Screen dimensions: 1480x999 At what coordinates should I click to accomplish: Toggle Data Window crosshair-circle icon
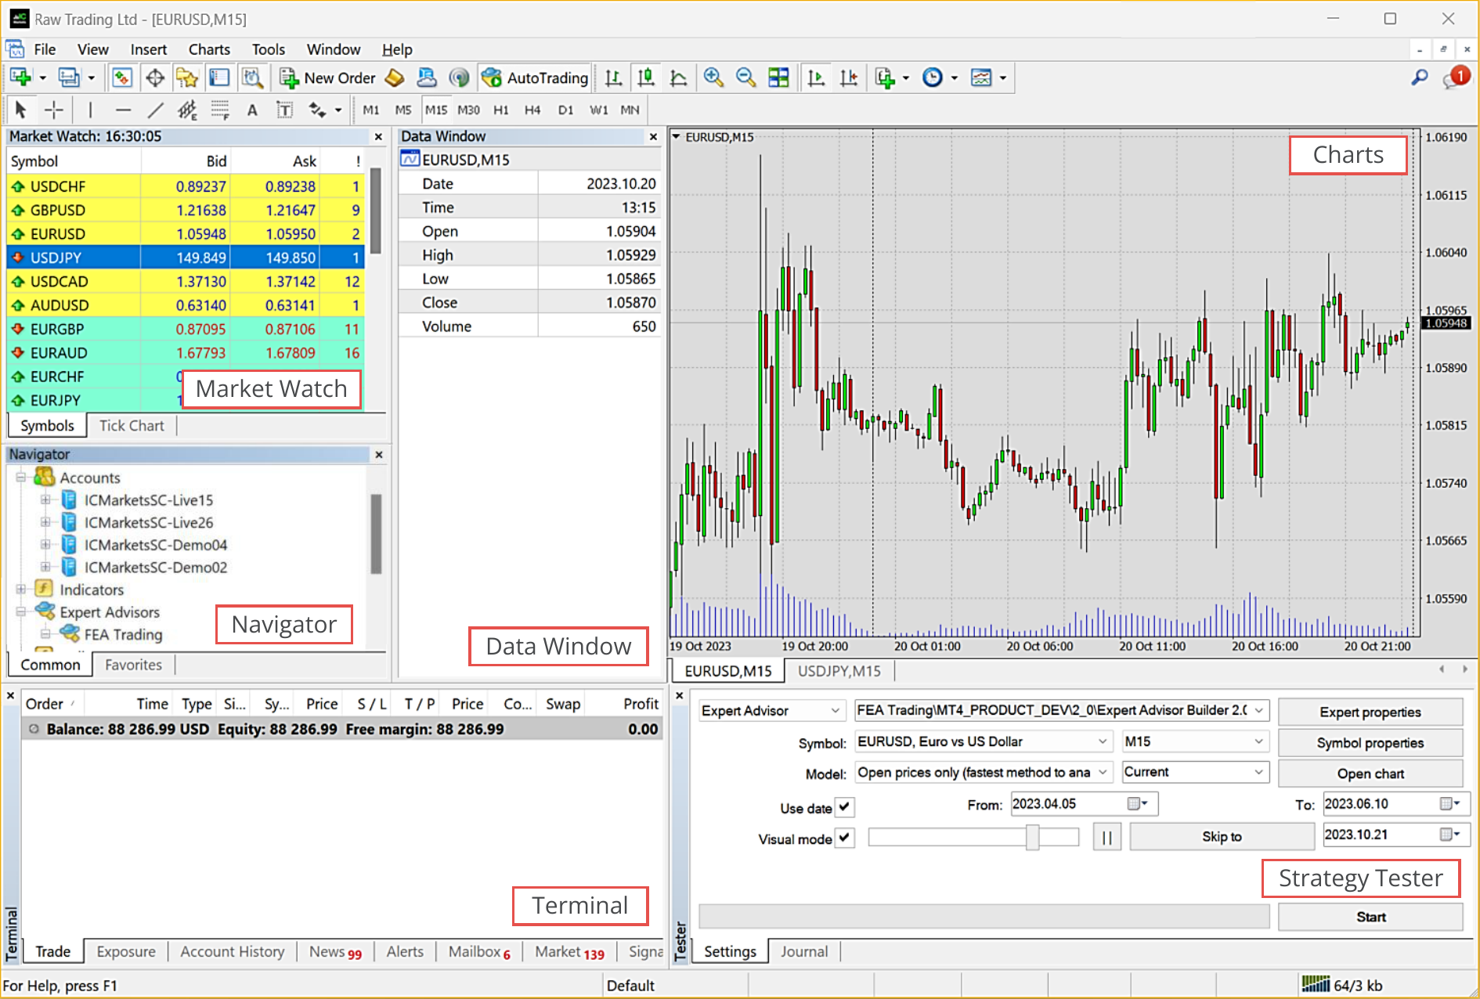[x=155, y=78]
